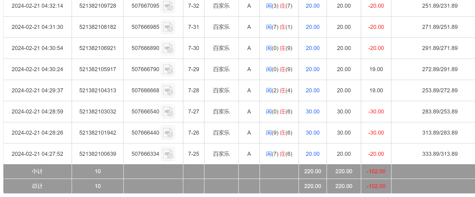
Task: Select balance cell 333.89/313.89
Action: coord(440,154)
